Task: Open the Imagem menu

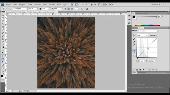Action: tap(22, 5)
